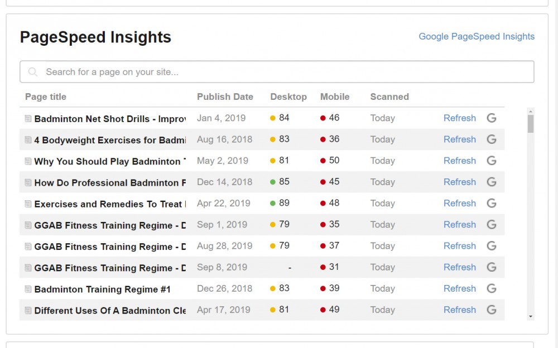Click the desktop score 89
Screen dimensions: 558x348
pyautogui.click(x=284, y=203)
